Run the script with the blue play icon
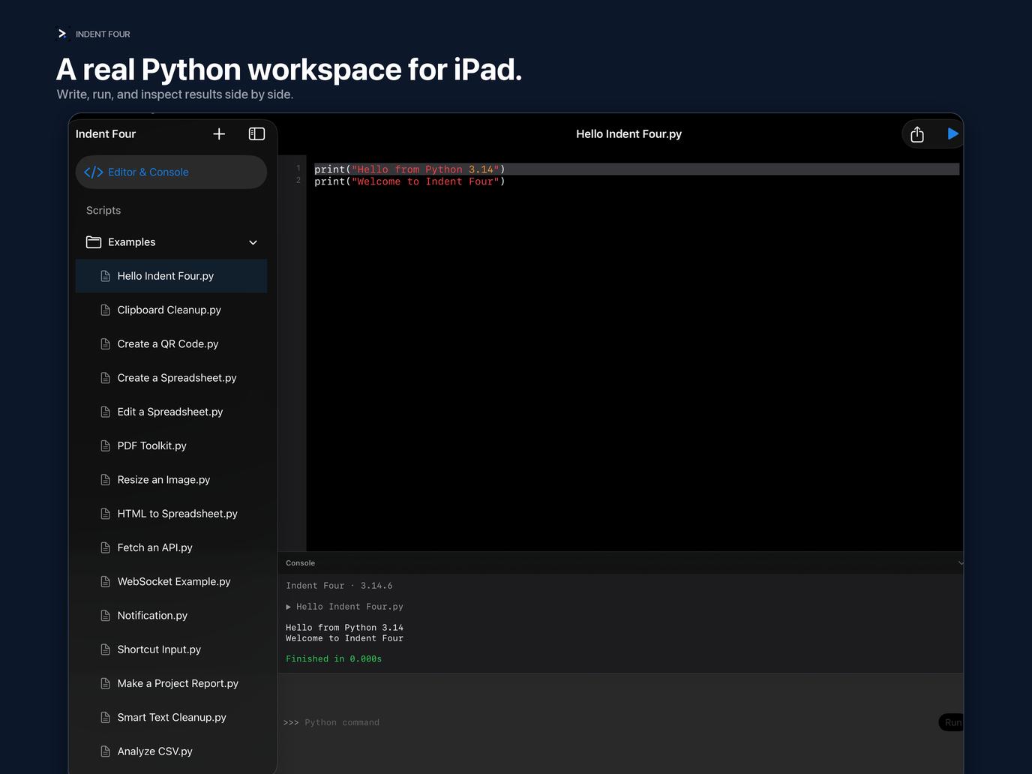This screenshot has width=1032, height=774. [952, 133]
